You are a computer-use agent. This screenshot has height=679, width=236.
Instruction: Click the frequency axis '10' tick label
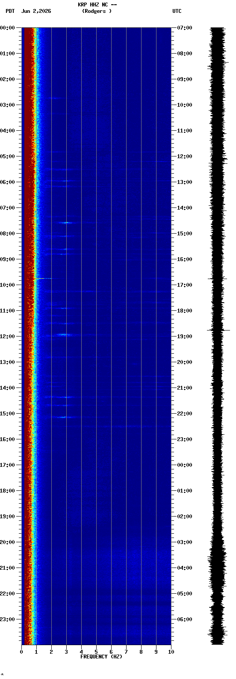171,652
